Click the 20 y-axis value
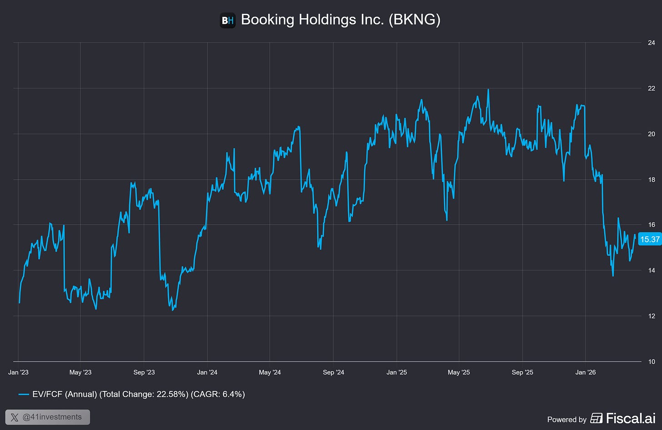The width and height of the screenshot is (662, 430). pyautogui.click(x=651, y=134)
